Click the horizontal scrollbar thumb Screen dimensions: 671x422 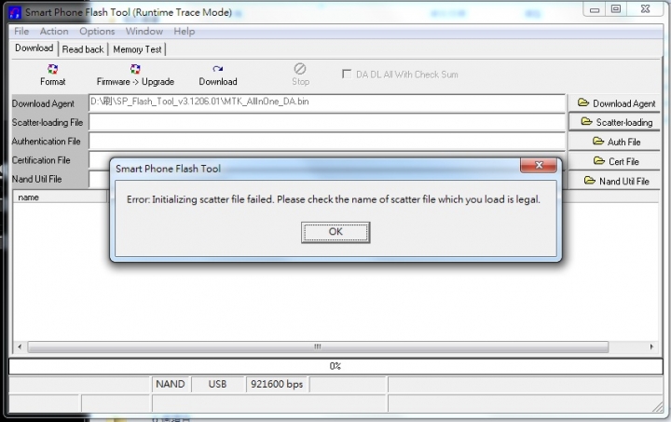[x=318, y=347]
